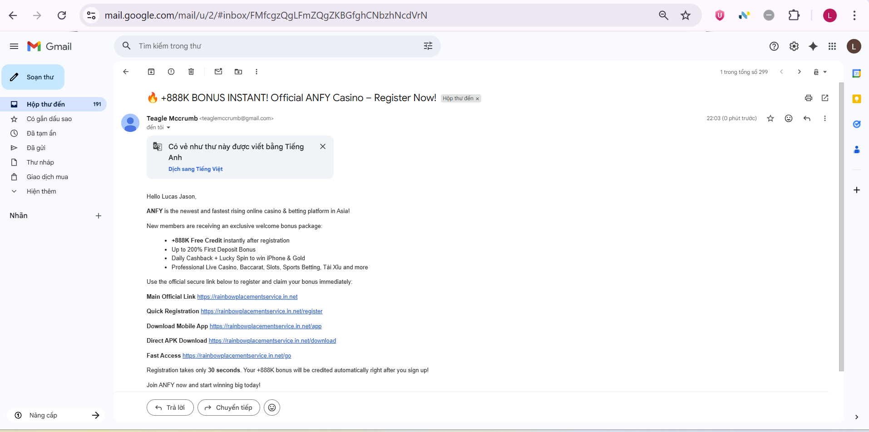Print the email using the printer icon
This screenshot has width=869, height=432.
tap(809, 98)
